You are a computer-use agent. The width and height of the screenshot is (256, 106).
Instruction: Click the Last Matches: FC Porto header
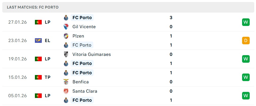click(x=33, y=7)
